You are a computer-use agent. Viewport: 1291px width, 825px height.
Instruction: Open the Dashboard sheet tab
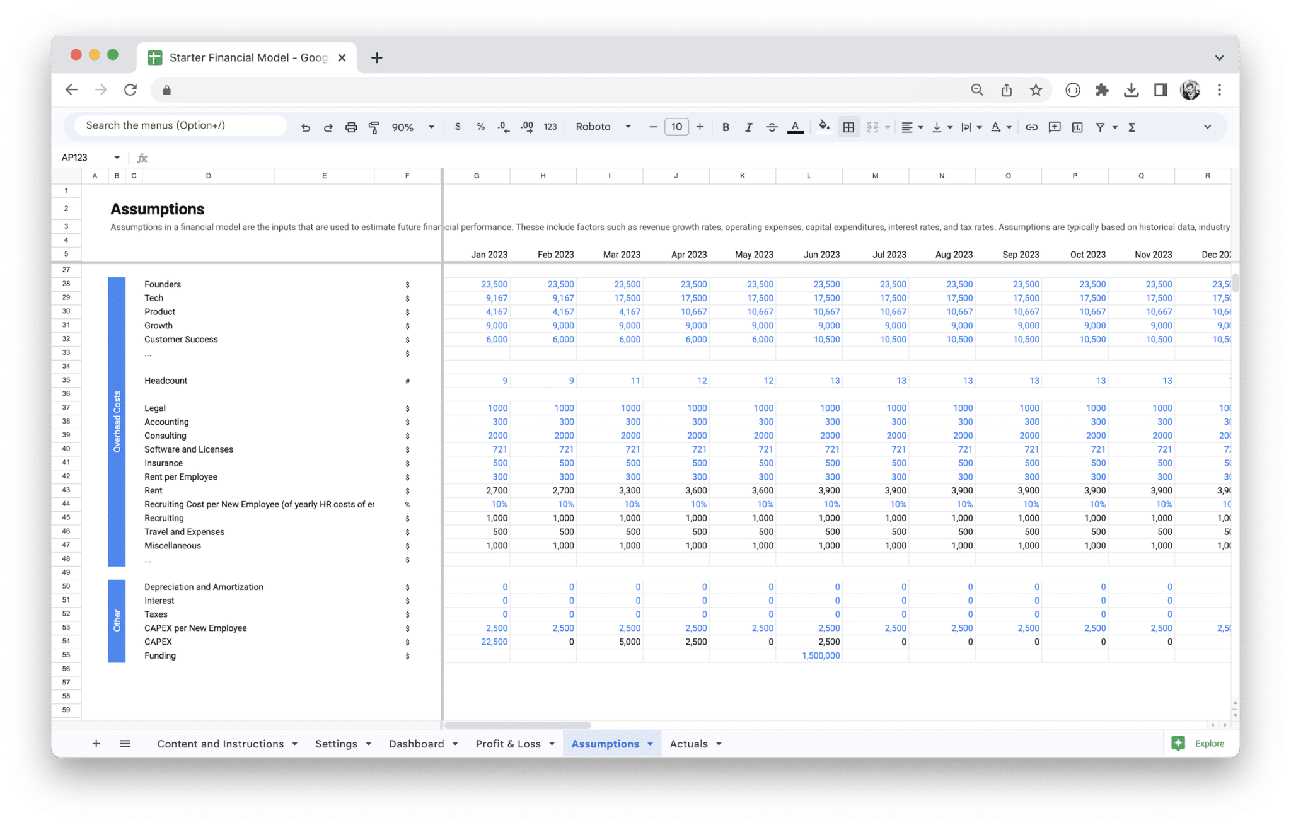tap(416, 744)
